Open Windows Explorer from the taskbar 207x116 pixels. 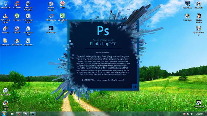(12, 114)
